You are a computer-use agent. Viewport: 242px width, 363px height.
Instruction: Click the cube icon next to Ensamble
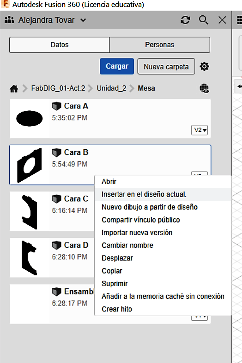(56, 292)
